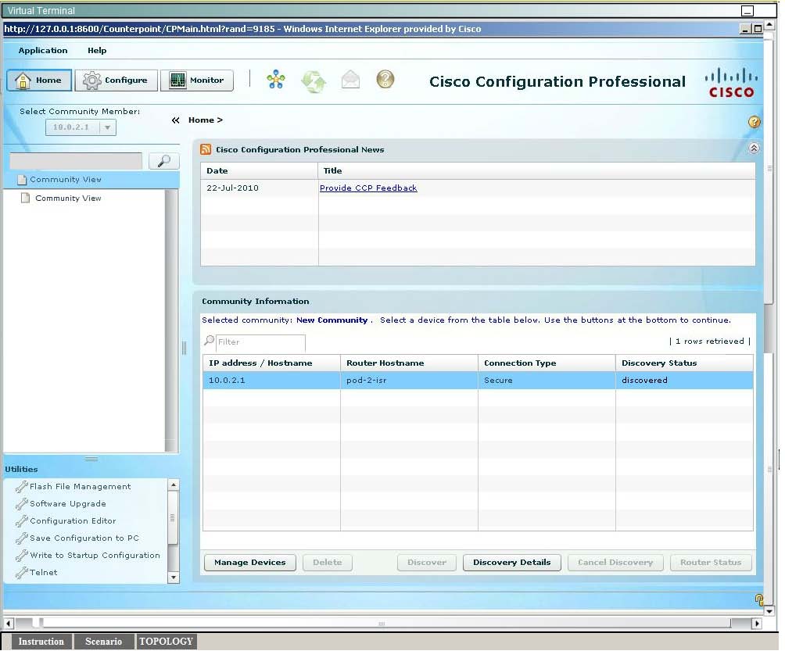
Task: Switch to the Monitor section
Action: pyautogui.click(x=197, y=80)
